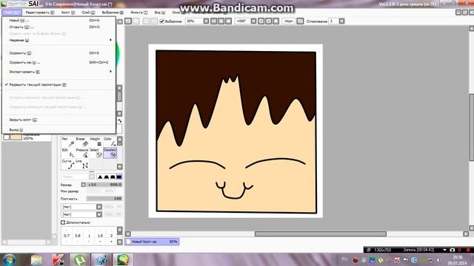Open the Холст menu
This screenshot has width=474, height=266.
[x=68, y=13]
